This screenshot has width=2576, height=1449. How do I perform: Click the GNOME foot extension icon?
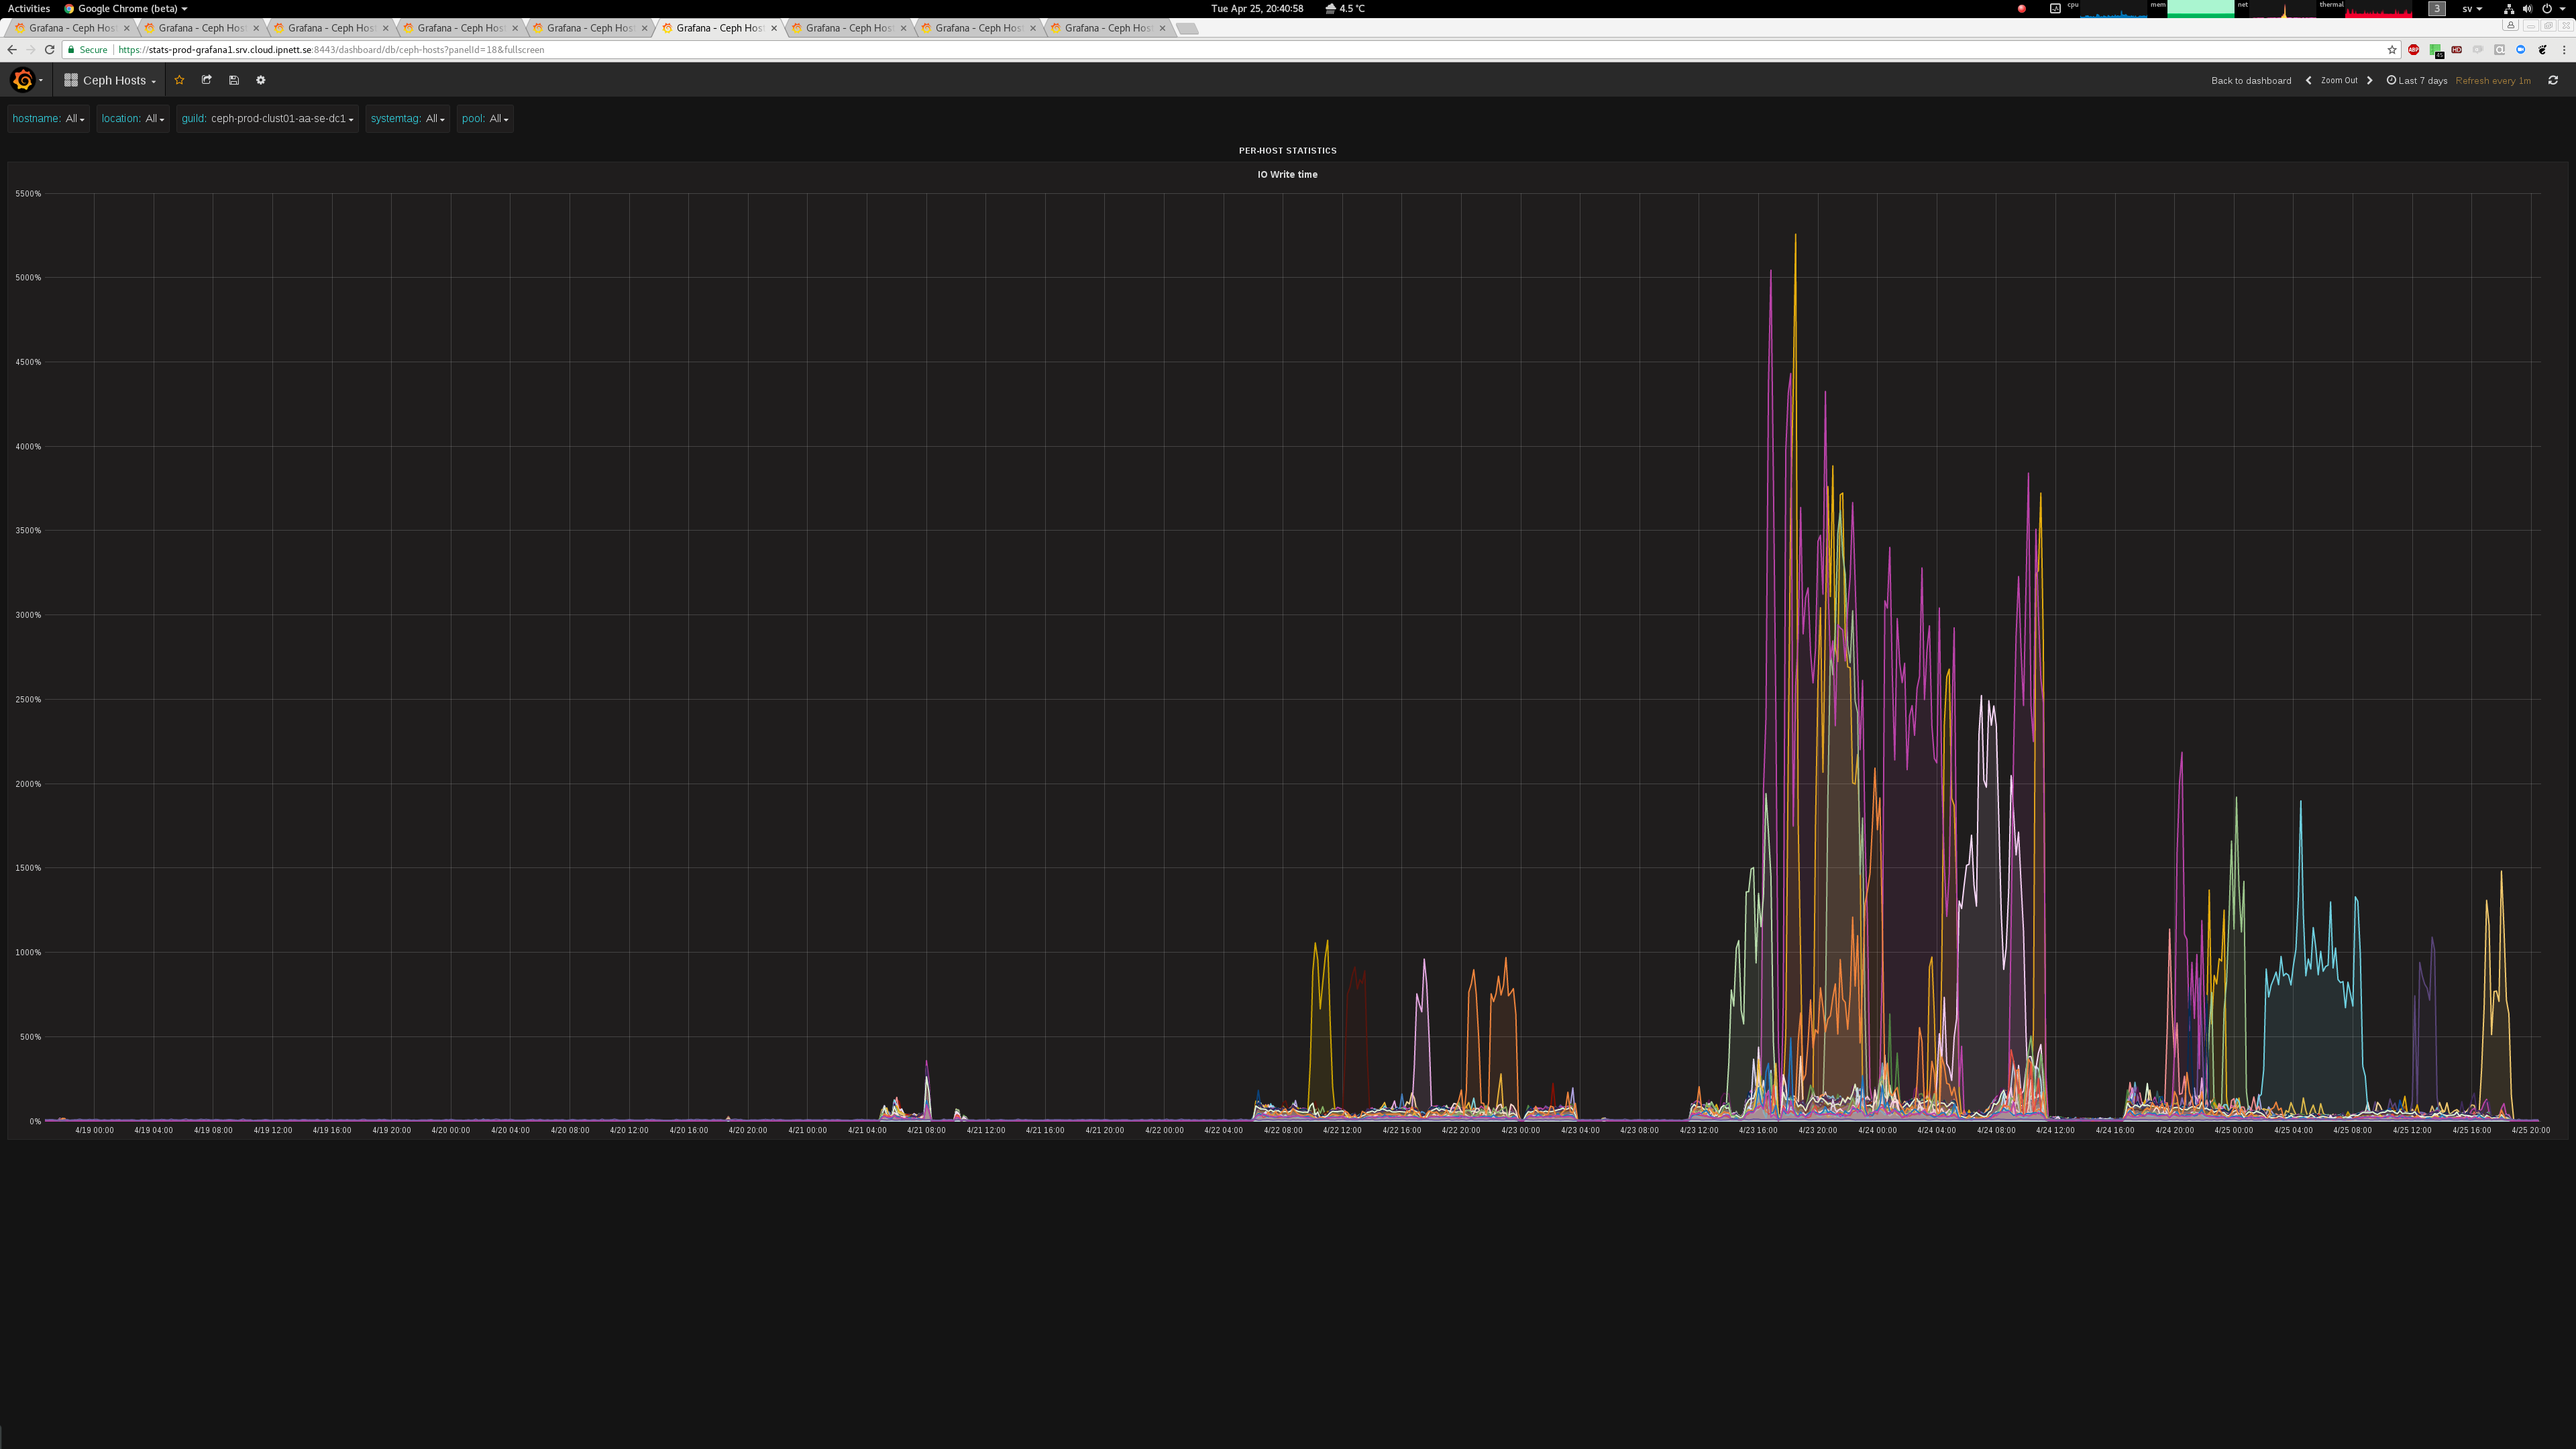pyautogui.click(x=2542, y=49)
